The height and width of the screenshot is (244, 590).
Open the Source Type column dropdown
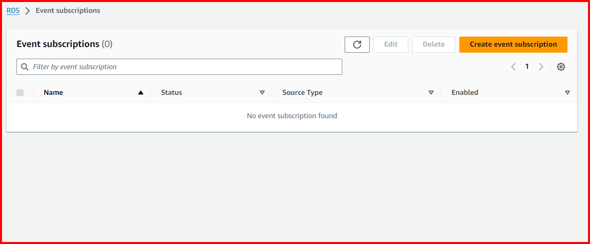(431, 92)
